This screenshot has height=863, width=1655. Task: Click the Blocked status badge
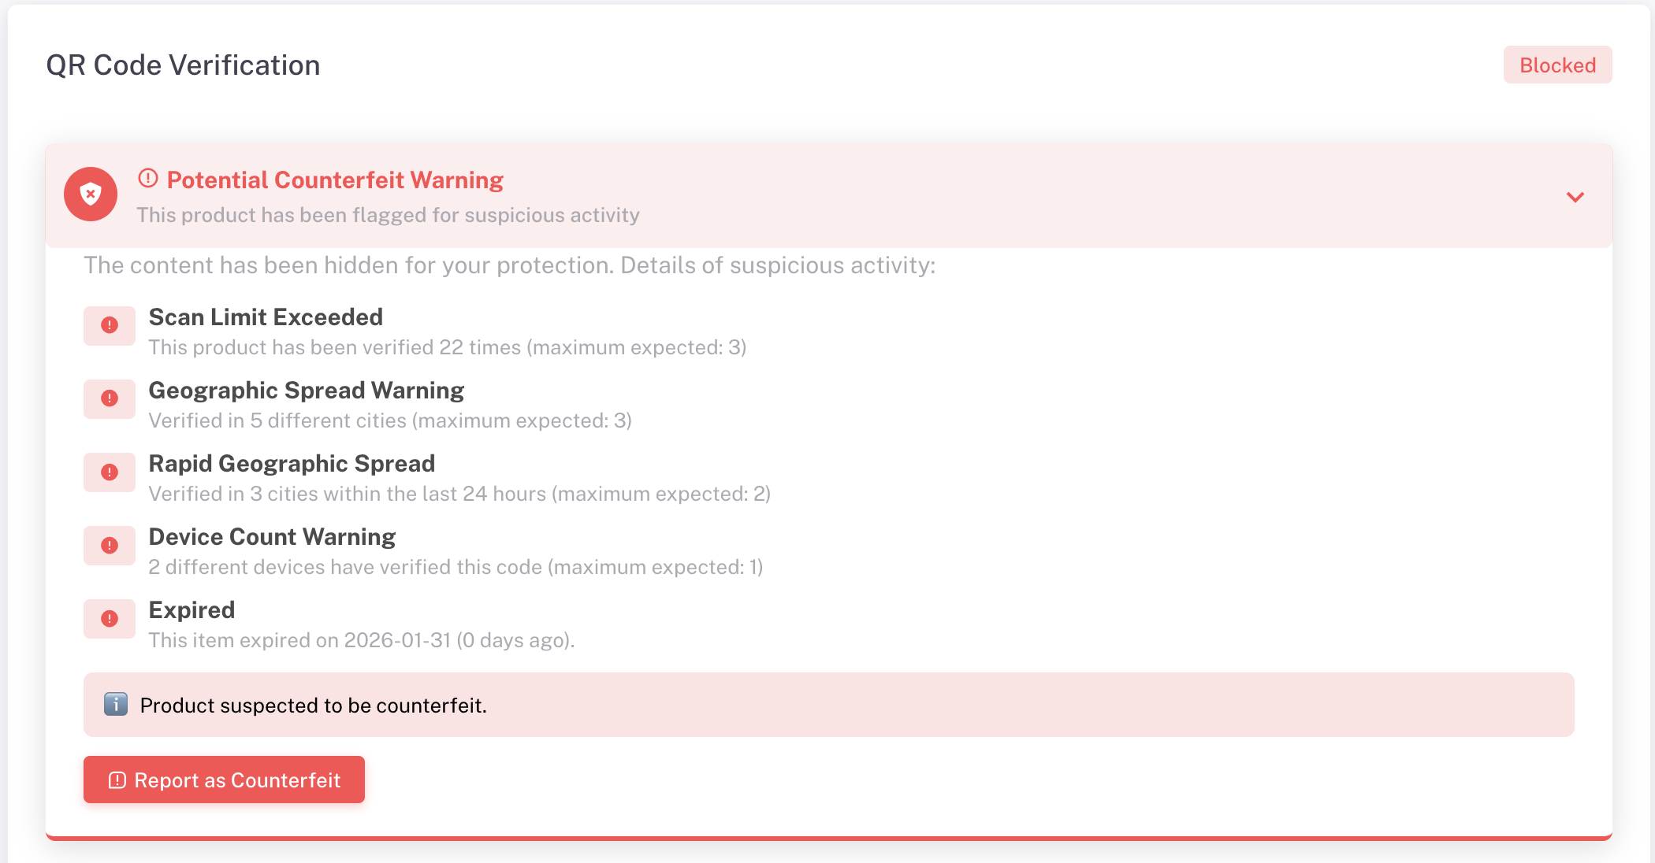[1557, 65]
